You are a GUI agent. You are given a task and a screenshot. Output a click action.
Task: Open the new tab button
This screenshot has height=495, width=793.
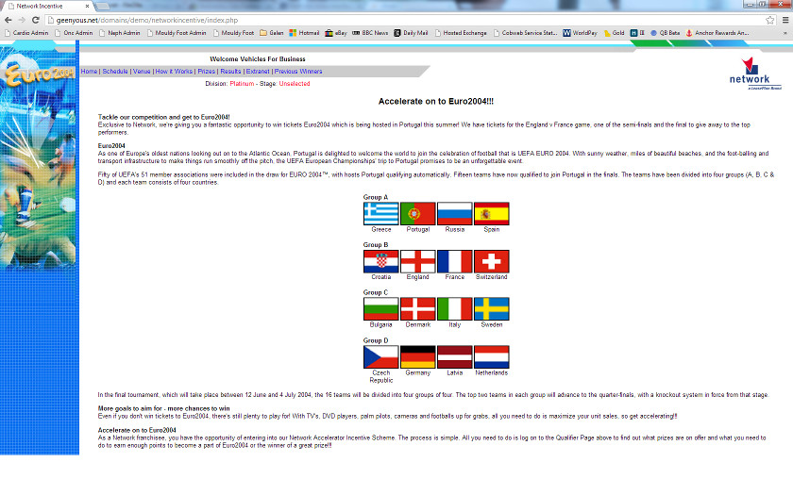pos(103,6)
